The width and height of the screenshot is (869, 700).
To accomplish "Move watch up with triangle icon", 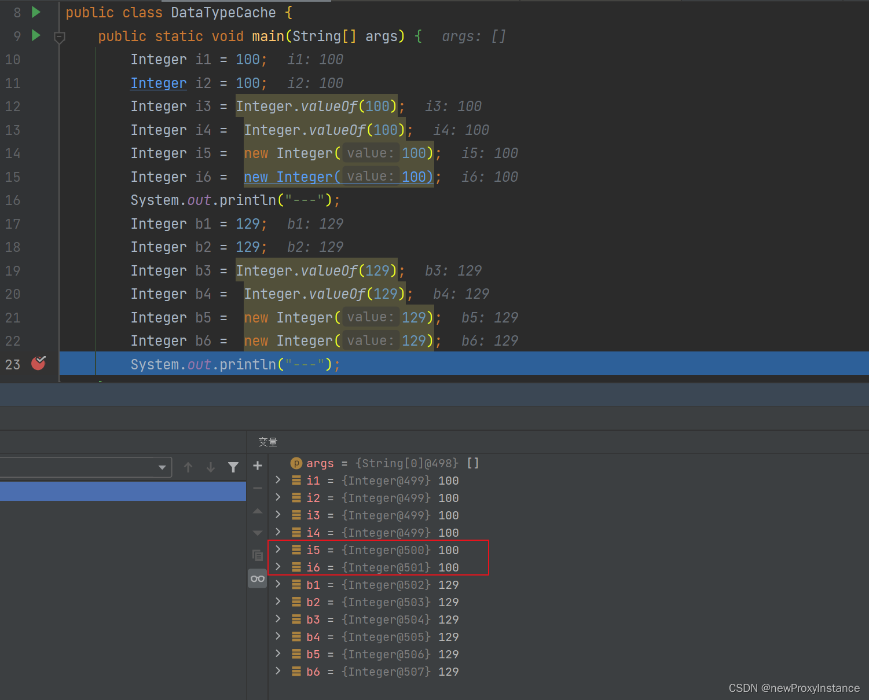I will click(258, 511).
